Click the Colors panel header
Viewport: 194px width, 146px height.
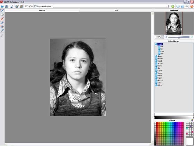tap(172, 120)
